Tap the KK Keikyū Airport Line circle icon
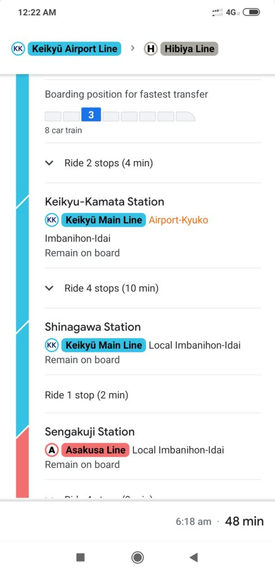The height and width of the screenshot is (574, 275). (18, 49)
